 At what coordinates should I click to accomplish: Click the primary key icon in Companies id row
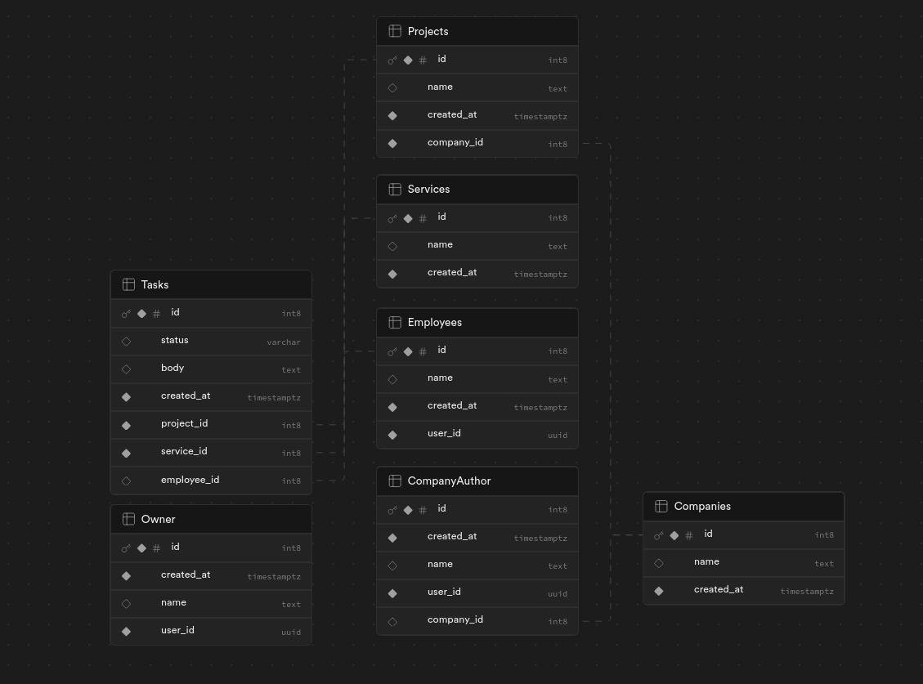[x=659, y=535]
